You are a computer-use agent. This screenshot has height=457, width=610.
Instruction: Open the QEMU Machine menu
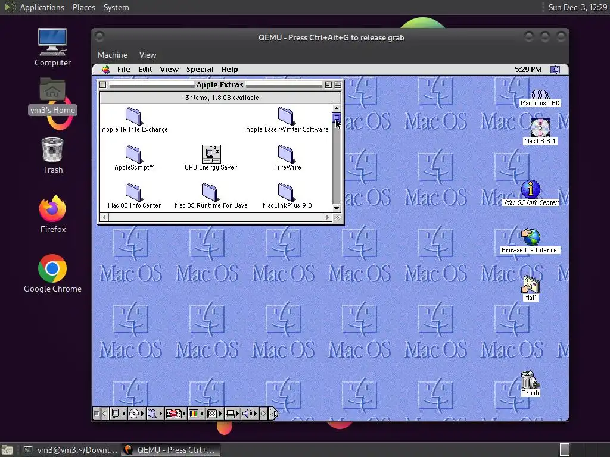tap(113, 55)
